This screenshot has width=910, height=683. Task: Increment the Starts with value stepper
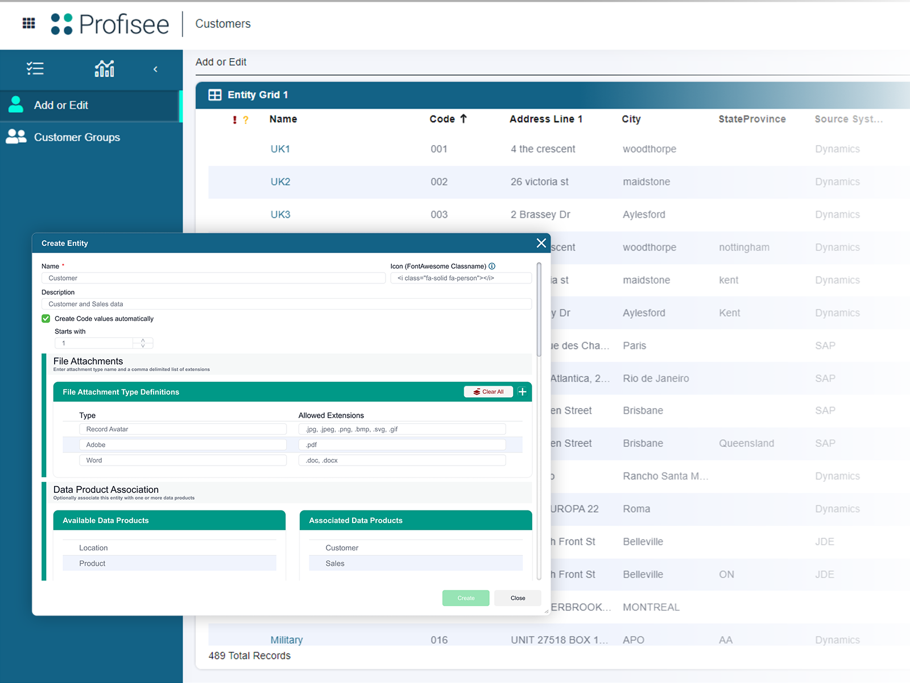[x=143, y=340]
